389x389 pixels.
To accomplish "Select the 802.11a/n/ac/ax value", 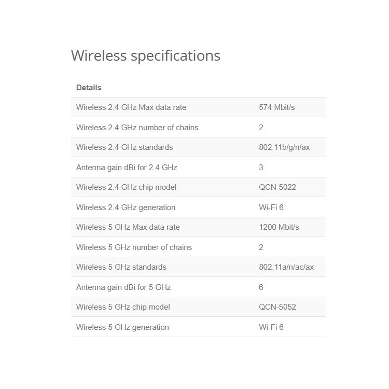I will (286, 267).
